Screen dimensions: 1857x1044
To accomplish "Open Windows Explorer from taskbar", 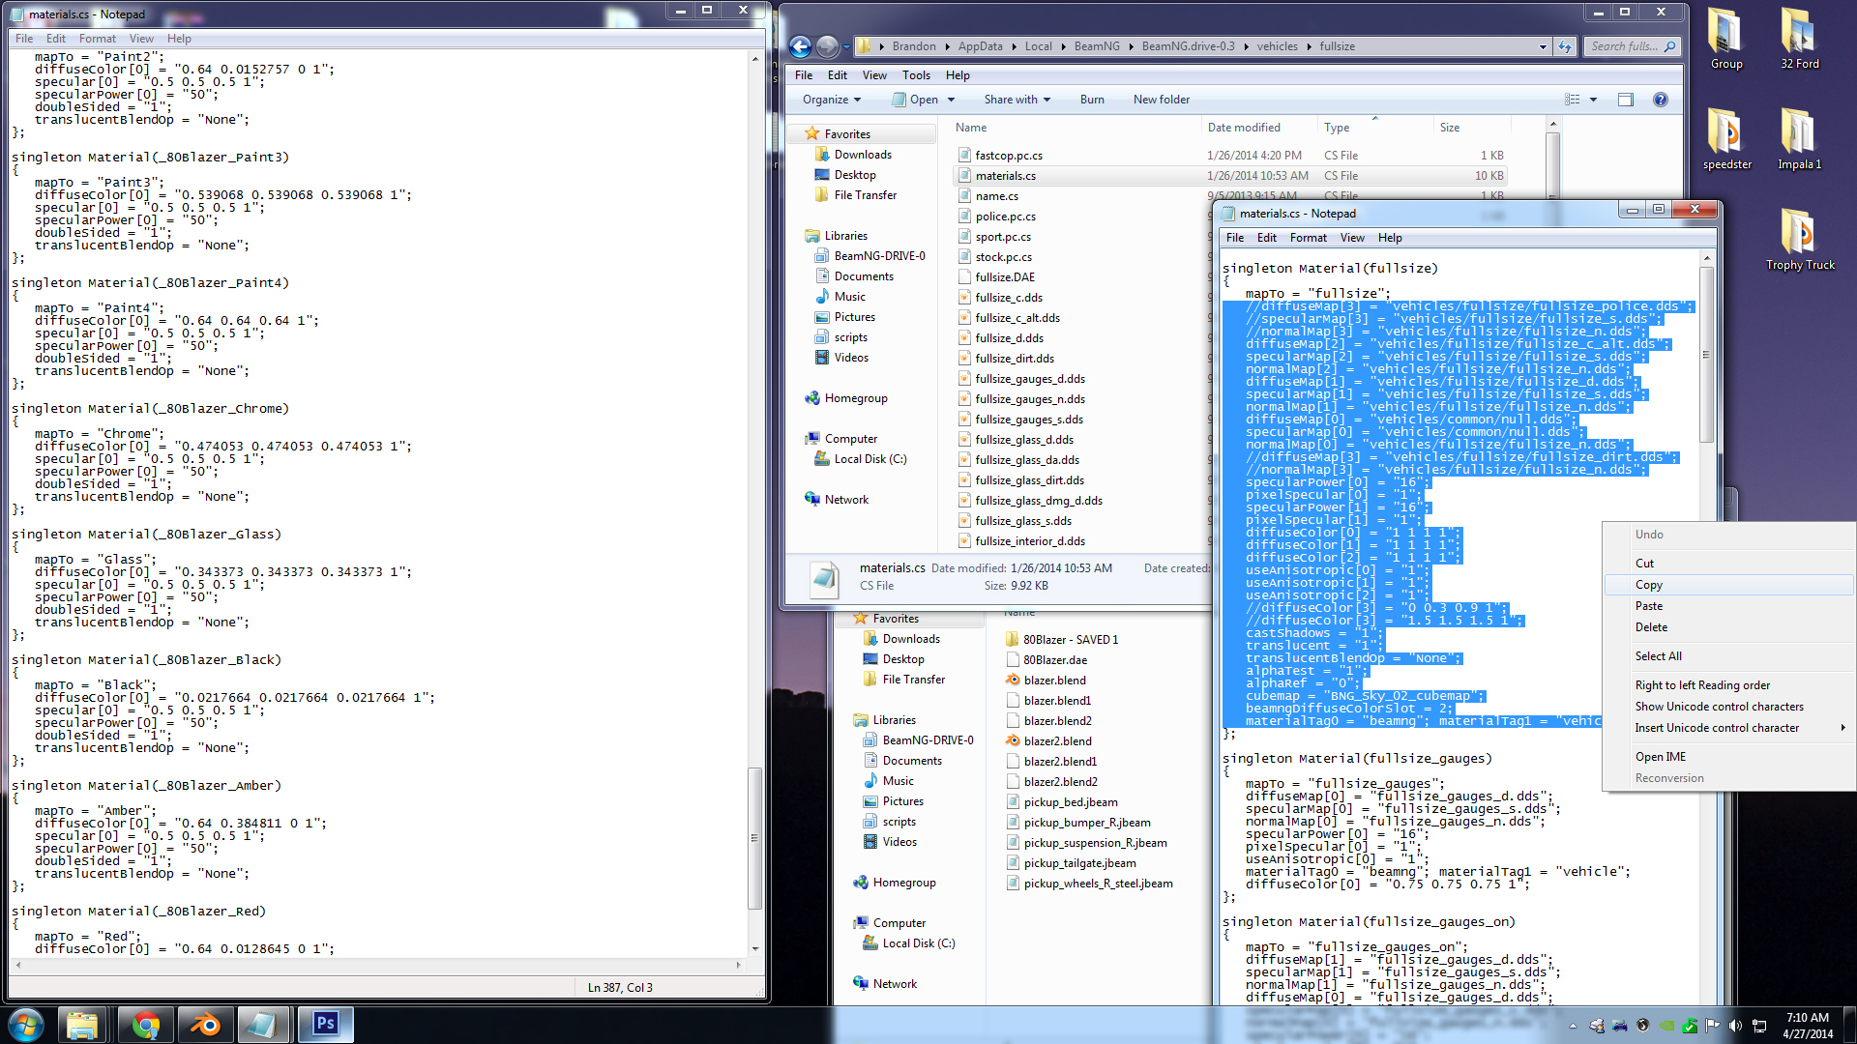I will [x=82, y=1025].
